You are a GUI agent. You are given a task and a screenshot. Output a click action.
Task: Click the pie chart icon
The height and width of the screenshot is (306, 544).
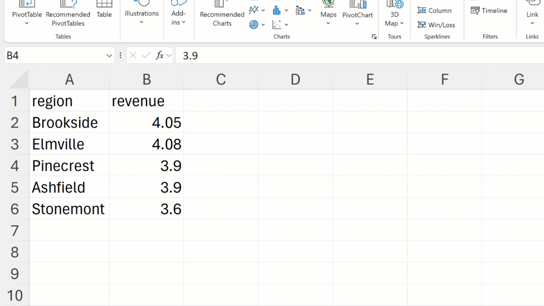point(254,25)
